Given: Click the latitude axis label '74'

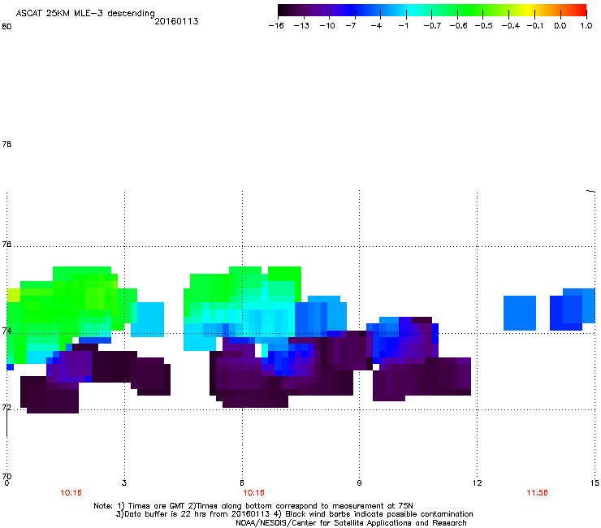Looking at the screenshot, I should click(6, 331).
